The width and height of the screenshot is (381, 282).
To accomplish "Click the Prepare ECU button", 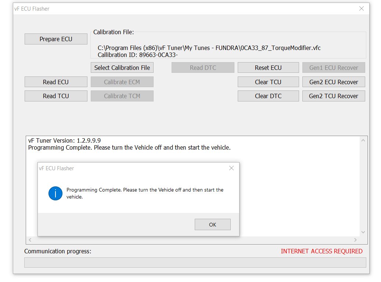I will [x=56, y=39].
